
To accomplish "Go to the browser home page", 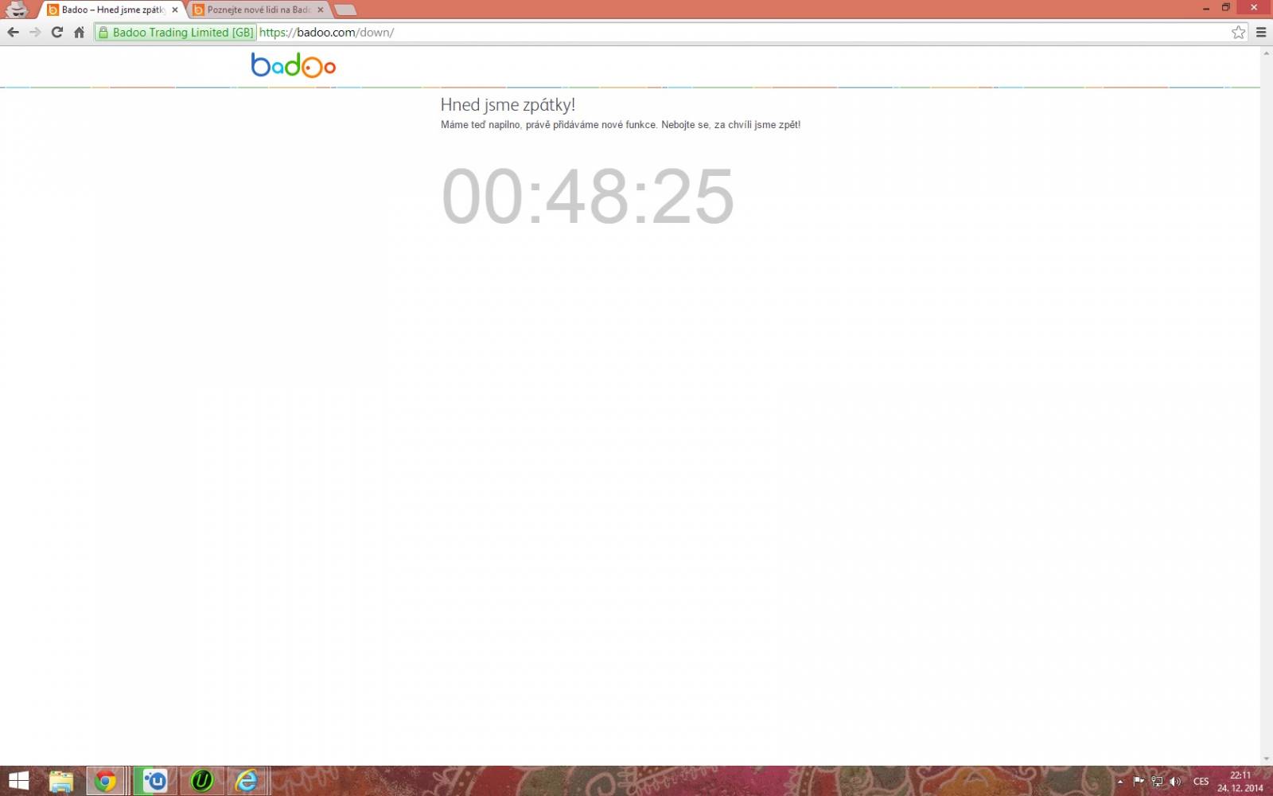I will click(x=79, y=33).
